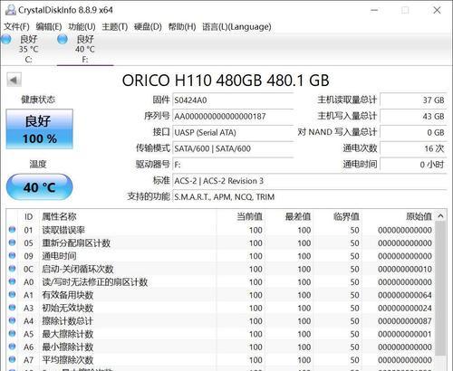Click the CrystalDiskInfo app icon in title bar
Screen dimensions: 453x371
(x=11, y=10)
